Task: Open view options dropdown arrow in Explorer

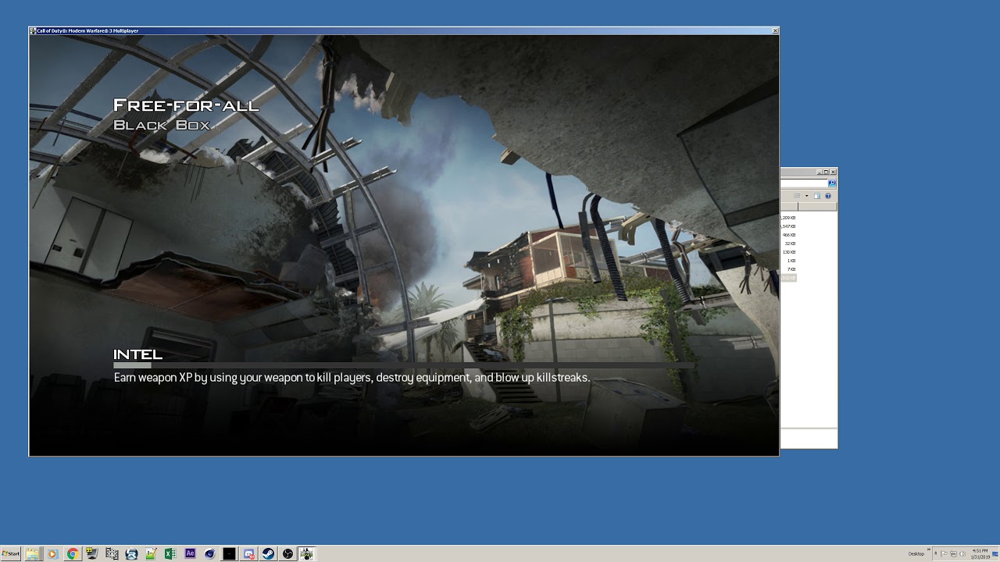Action: [x=806, y=196]
